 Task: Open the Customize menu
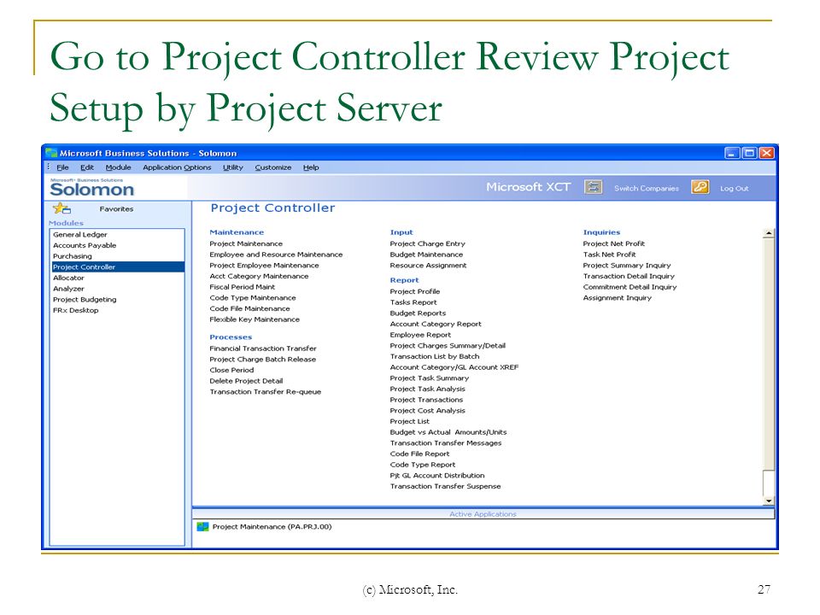click(273, 167)
